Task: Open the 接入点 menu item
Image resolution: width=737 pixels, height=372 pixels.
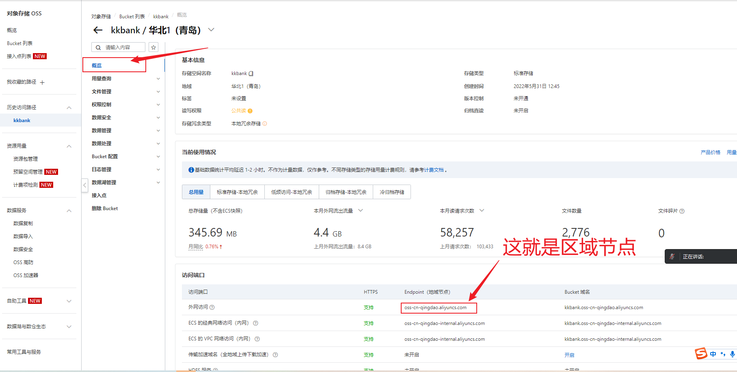Action: point(99,196)
